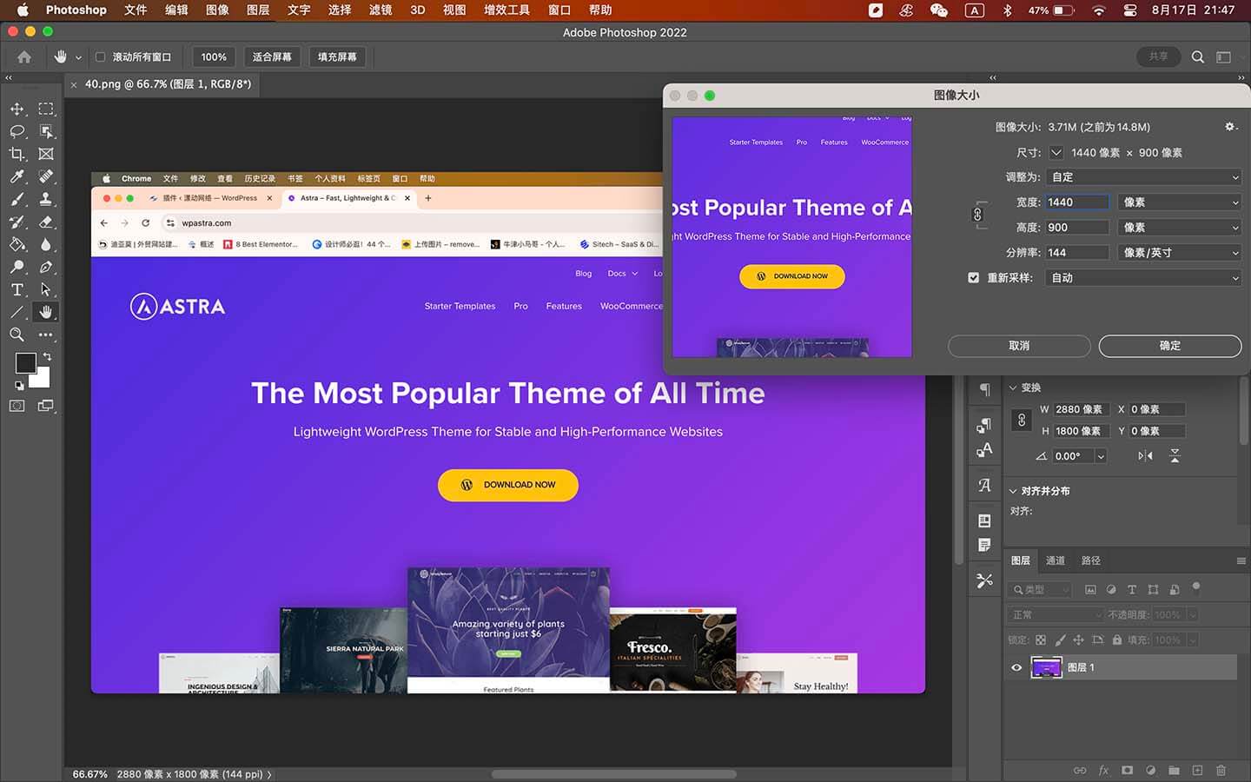This screenshot has width=1251, height=782.
Task: Open the rotation angle dropdown
Action: (x=1101, y=456)
